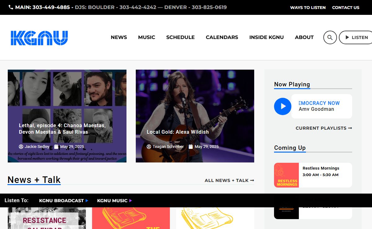
Task: Open the Lethal episode 4 article
Action: click(62, 129)
